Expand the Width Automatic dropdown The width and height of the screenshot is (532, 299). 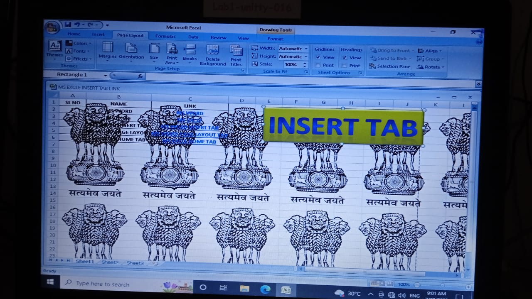[306, 49]
